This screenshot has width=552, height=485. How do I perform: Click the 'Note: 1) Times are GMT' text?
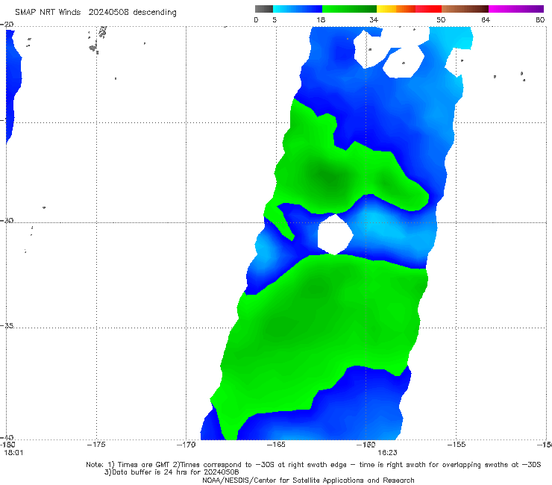(x=129, y=465)
